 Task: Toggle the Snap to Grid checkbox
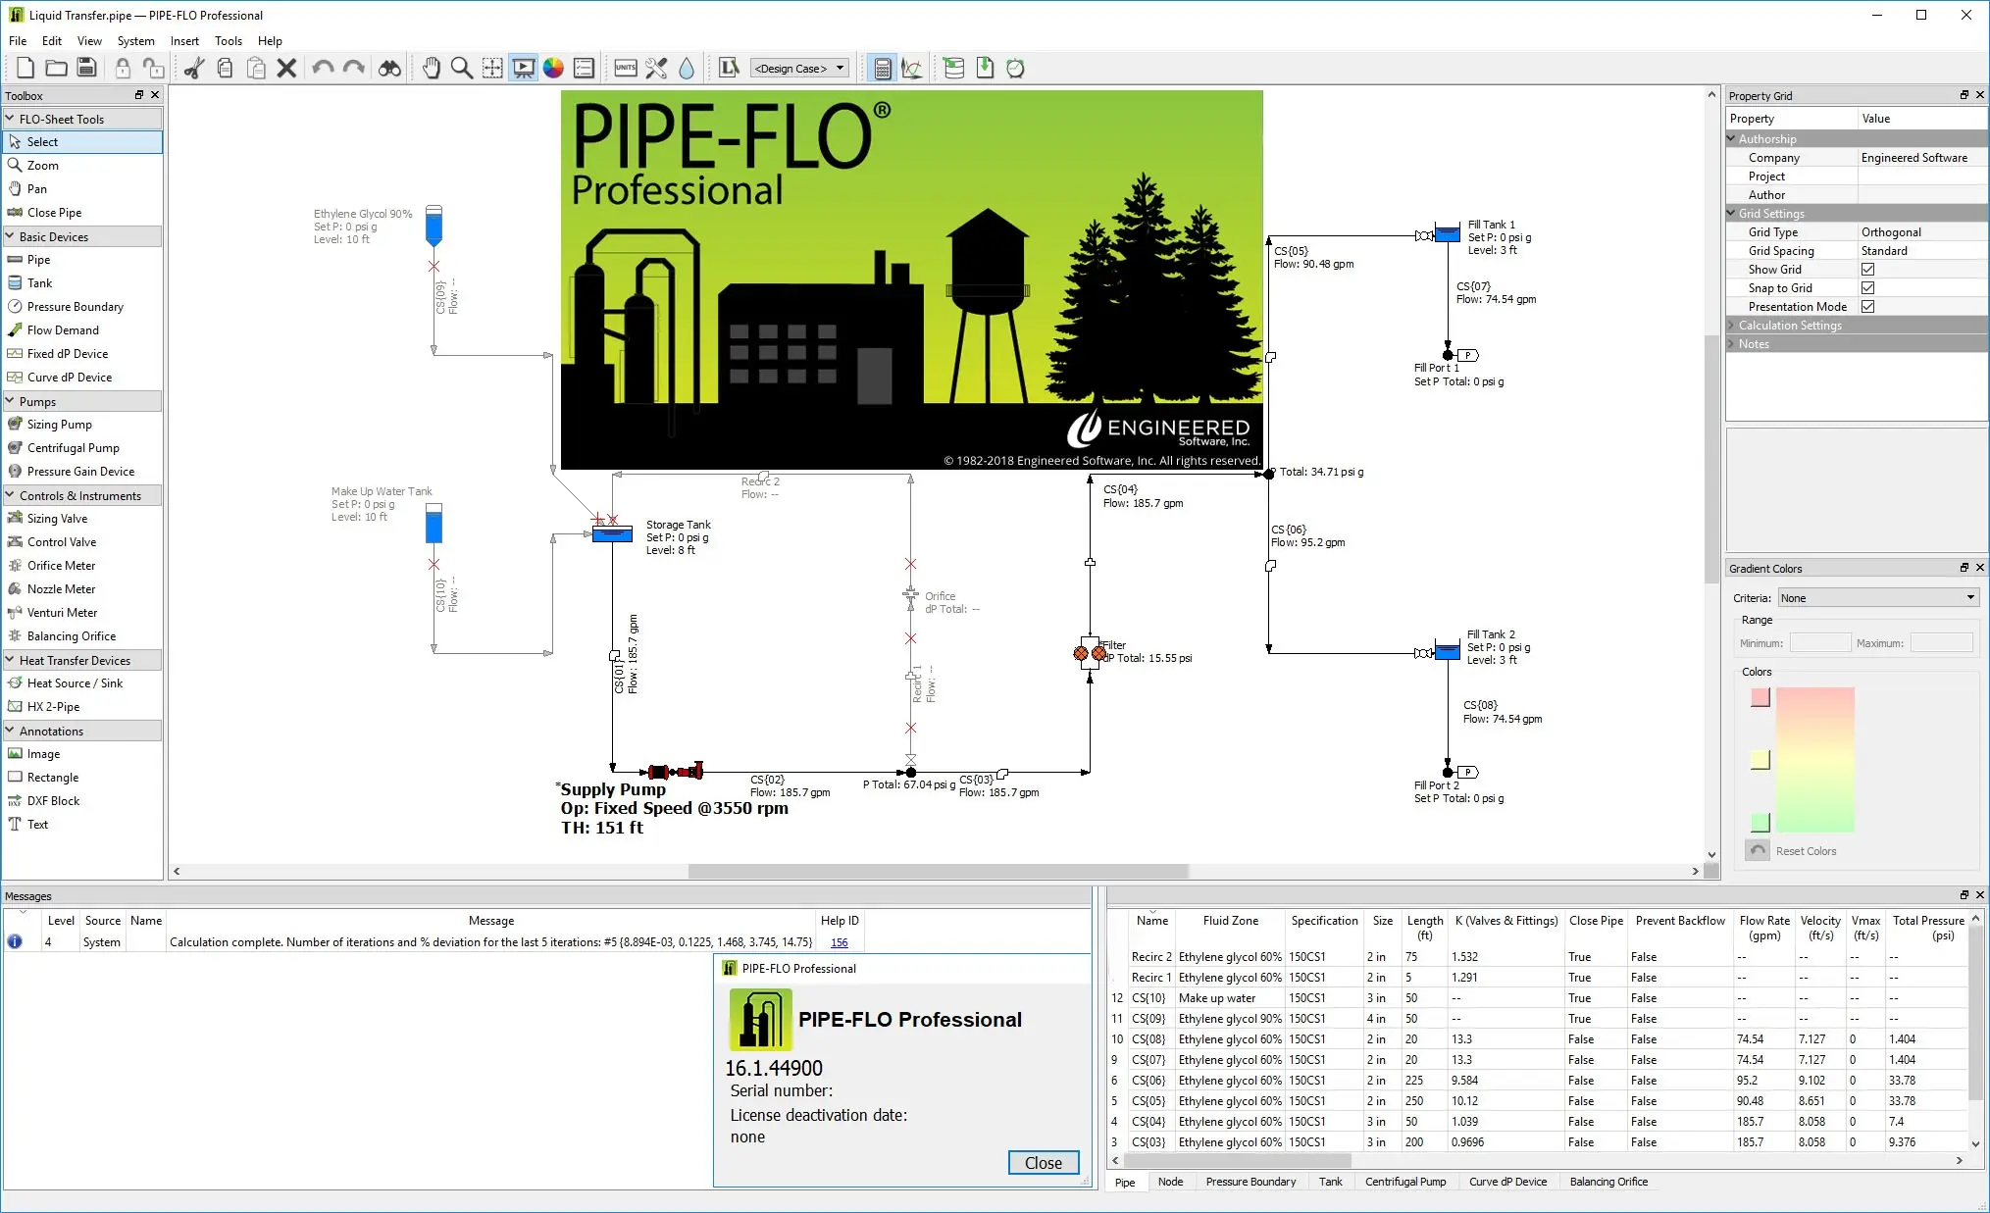pyautogui.click(x=1867, y=288)
